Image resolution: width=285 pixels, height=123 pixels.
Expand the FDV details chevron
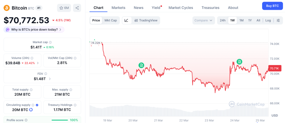[x=50, y=79]
